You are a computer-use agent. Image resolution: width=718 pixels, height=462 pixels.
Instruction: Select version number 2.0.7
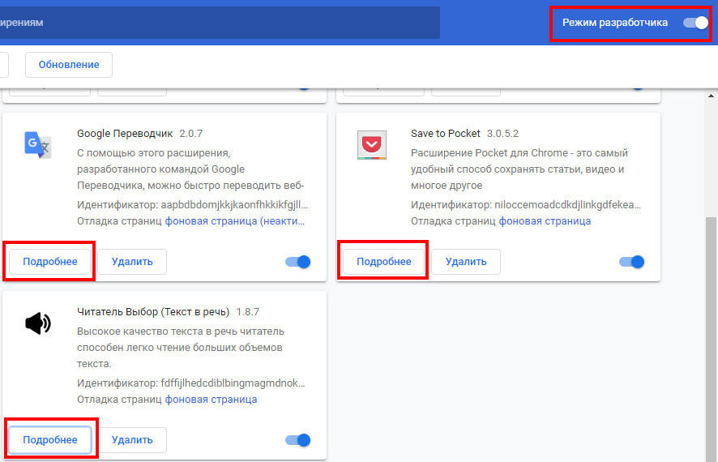pos(191,134)
